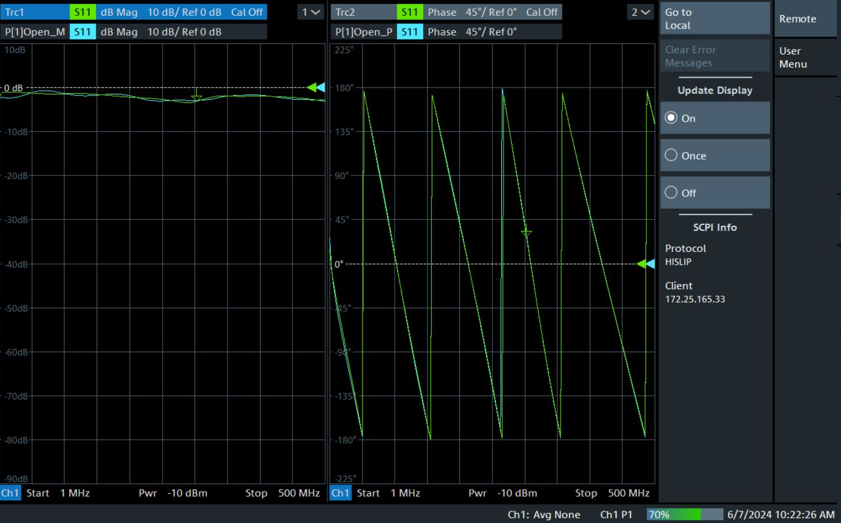Click the SCPI Info heading
The image size is (841, 523).
[715, 227]
